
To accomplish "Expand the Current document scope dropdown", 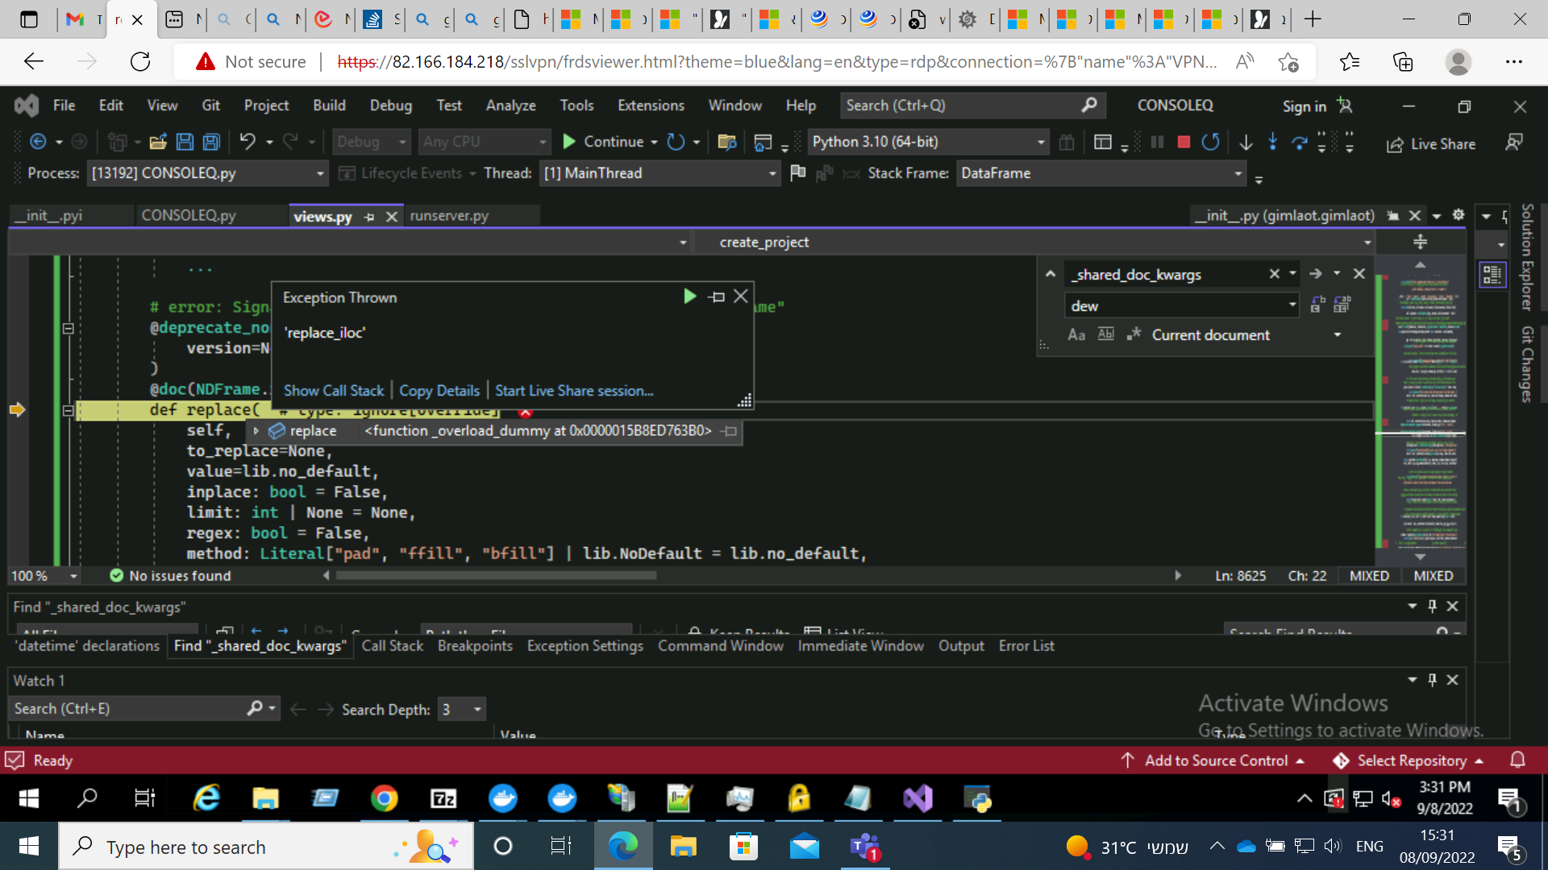I will [x=1338, y=334].
